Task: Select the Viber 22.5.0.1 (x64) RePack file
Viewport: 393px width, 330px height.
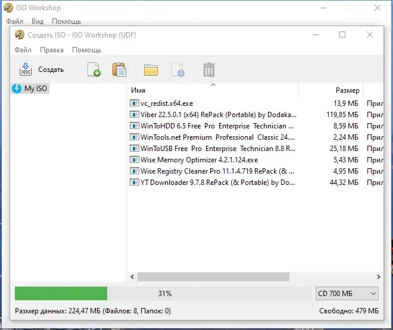Action: point(219,115)
